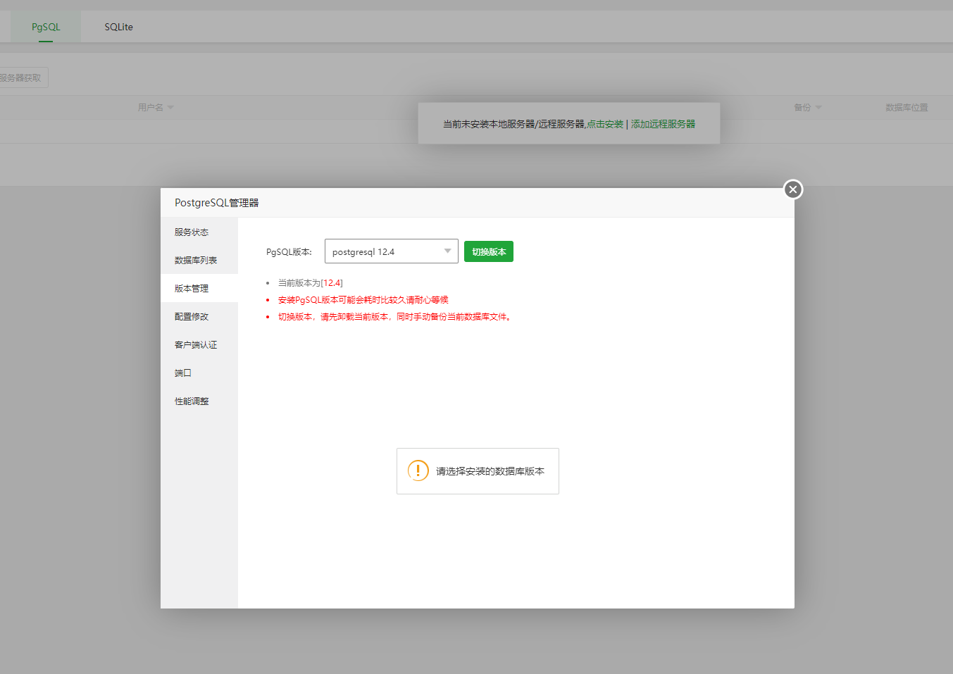Click the 数据库位置 column header
The width and height of the screenshot is (953, 674).
point(907,107)
